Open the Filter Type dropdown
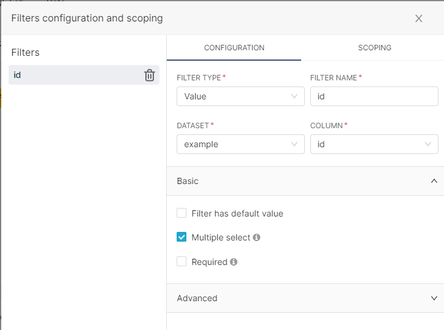The width and height of the screenshot is (444, 330). click(240, 96)
